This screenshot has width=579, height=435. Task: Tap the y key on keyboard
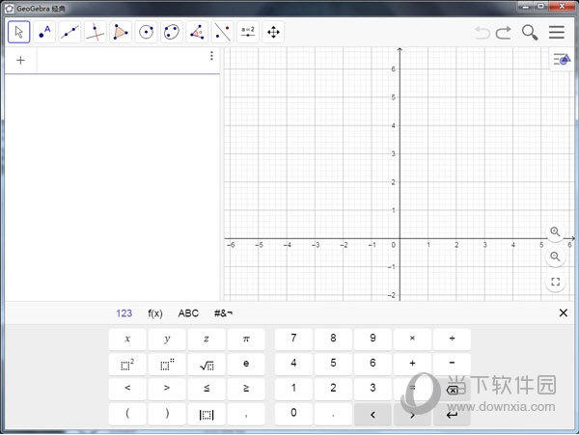click(x=167, y=339)
